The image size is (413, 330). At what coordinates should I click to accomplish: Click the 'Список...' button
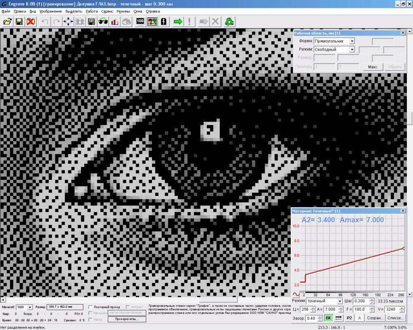396,318
